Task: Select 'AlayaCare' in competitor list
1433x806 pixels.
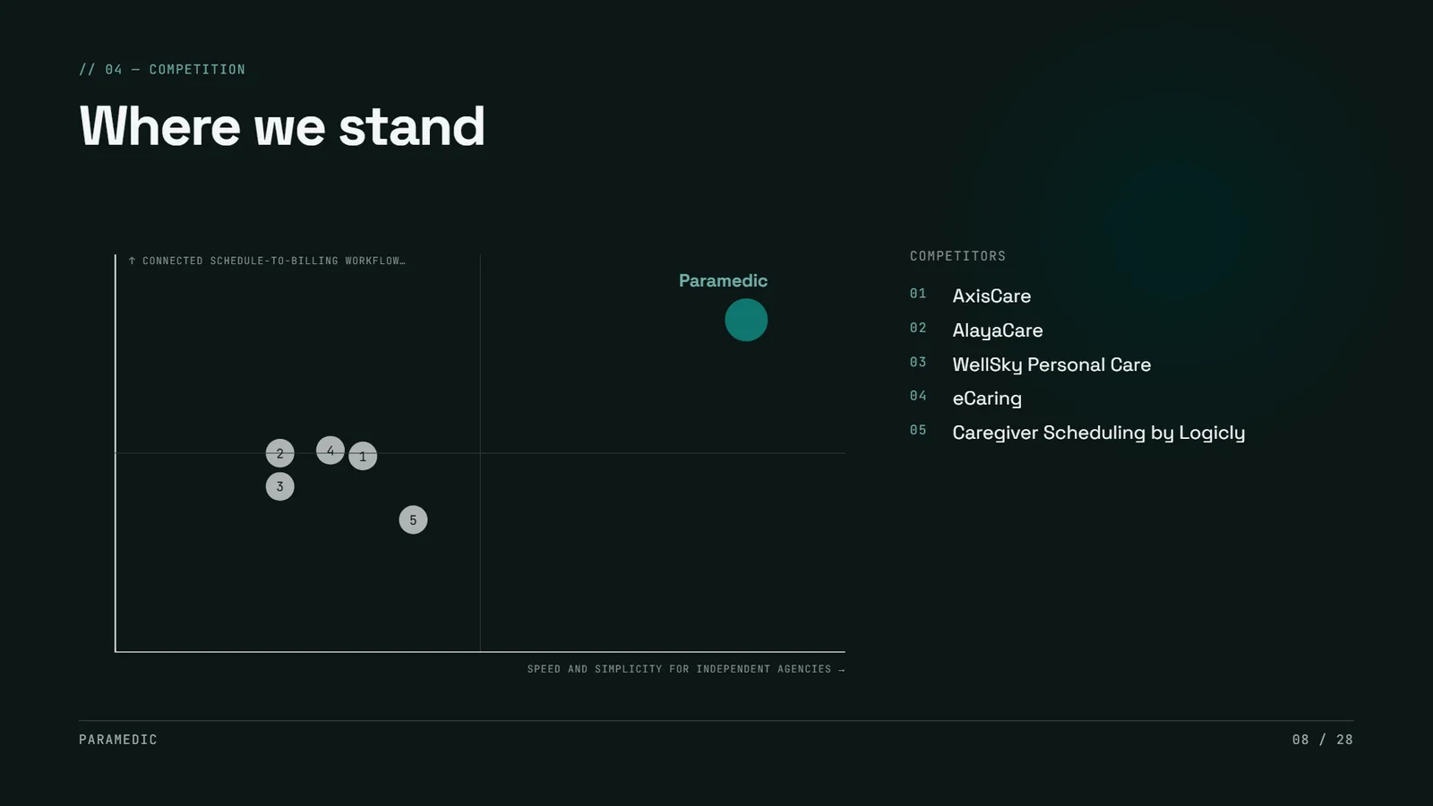Action: point(998,330)
